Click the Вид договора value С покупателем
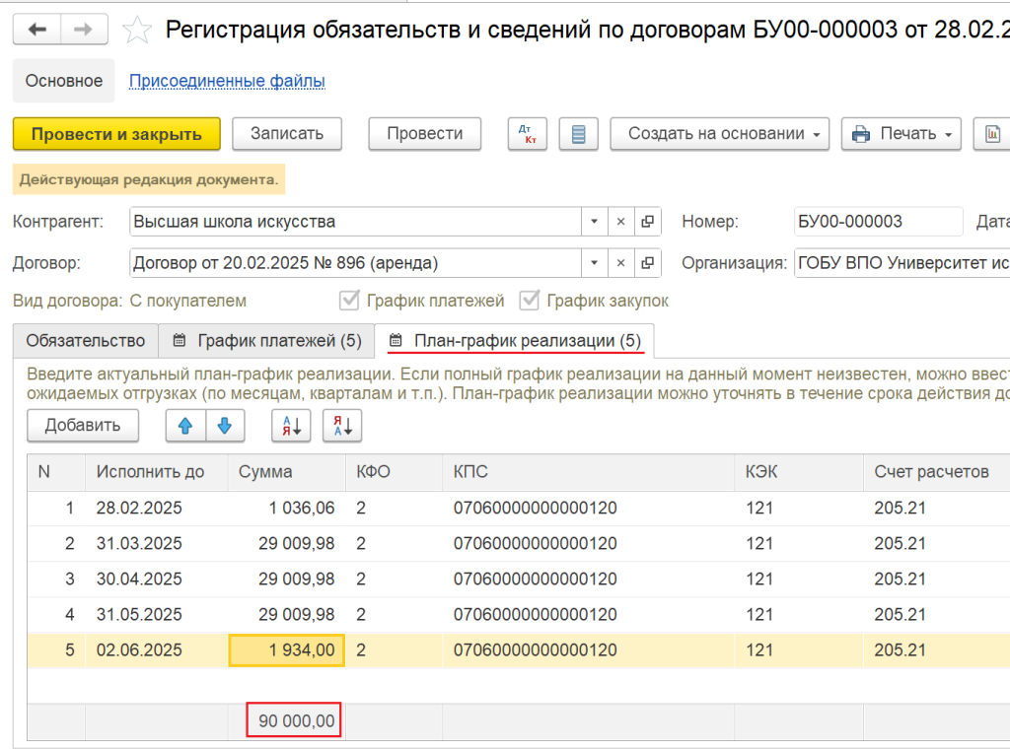Viewport: 1010px width, 750px height. point(188,301)
